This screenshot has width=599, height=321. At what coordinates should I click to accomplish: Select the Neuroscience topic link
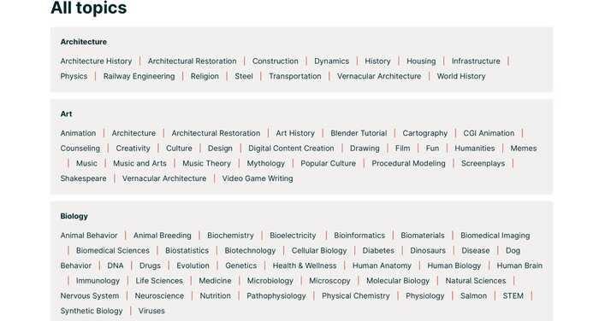click(x=159, y=296)
